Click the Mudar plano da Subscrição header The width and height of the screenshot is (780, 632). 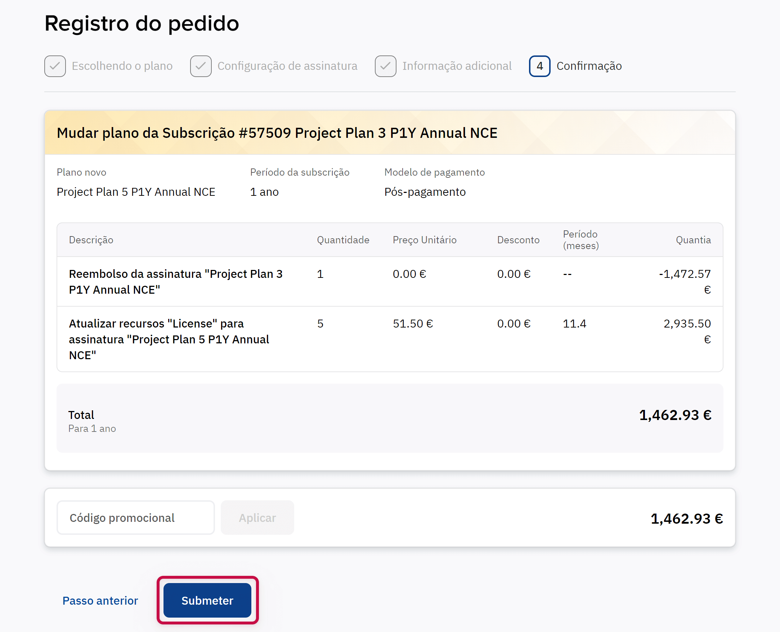[x=277, y=133]
